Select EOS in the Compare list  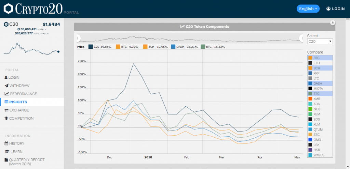tap(320, 119)
